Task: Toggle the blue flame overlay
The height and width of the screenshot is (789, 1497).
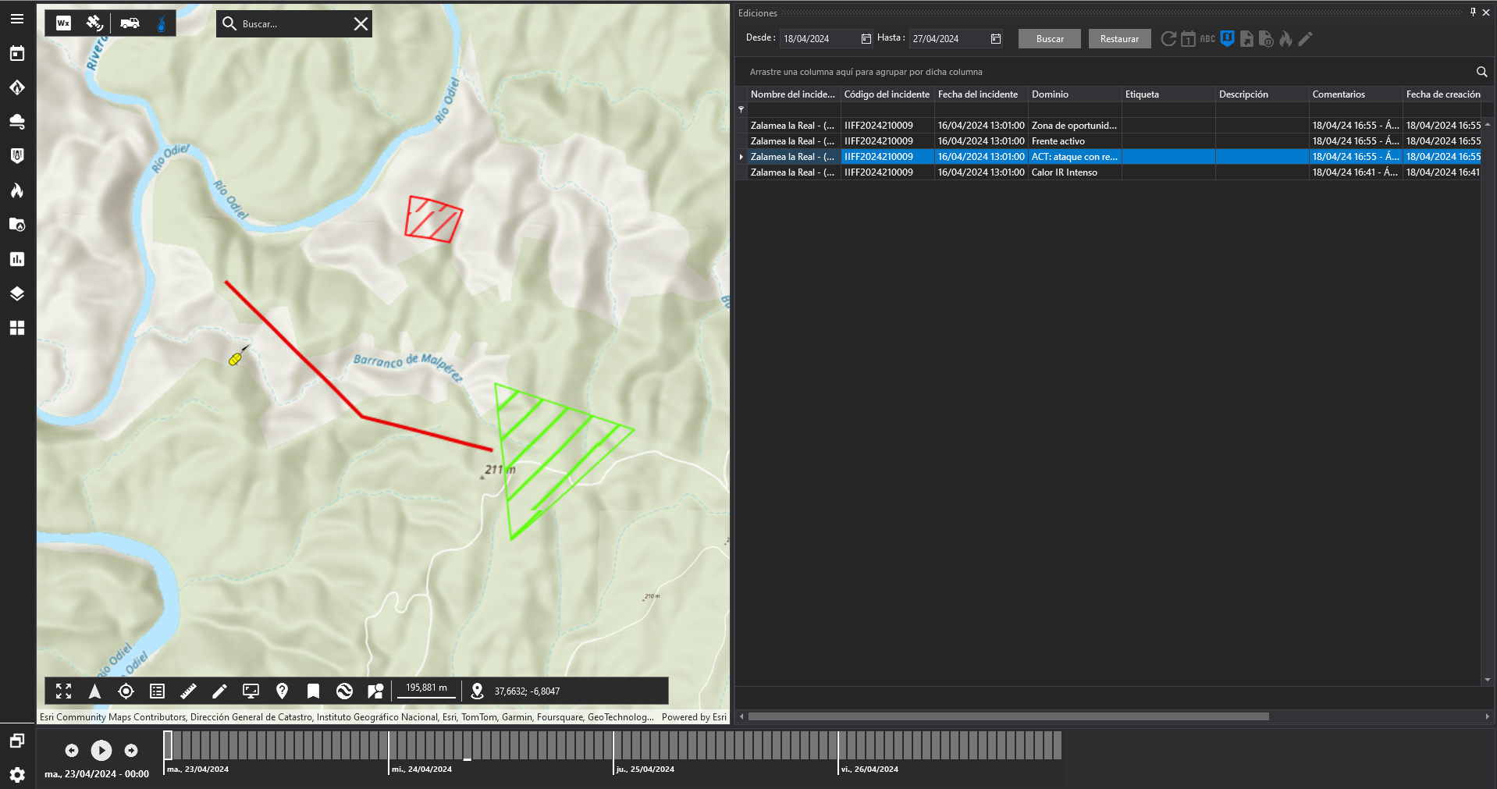Action: click(x=162, y=23)
